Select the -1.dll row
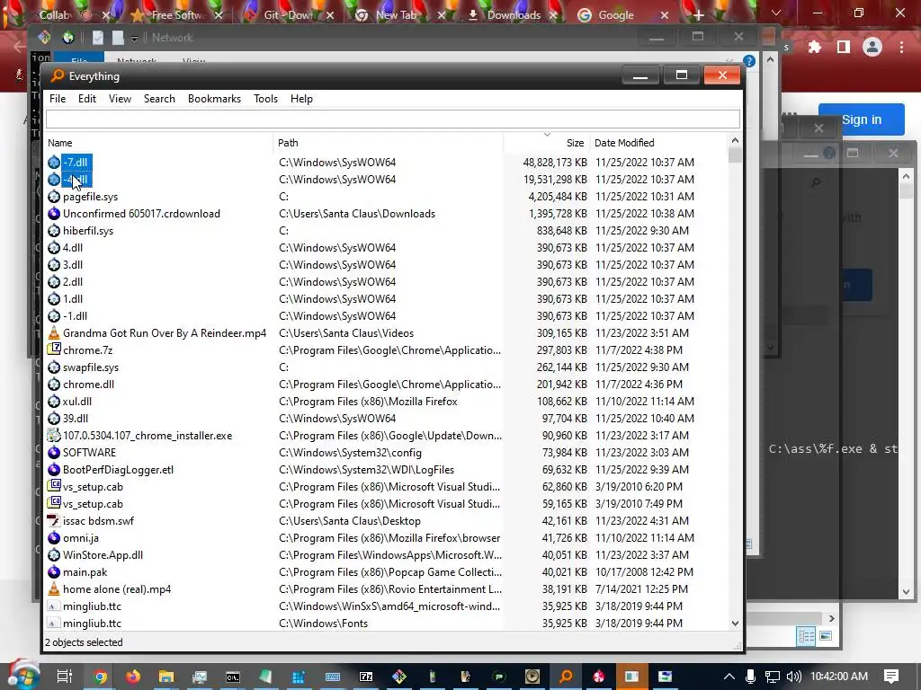Viewport: 921px width, 690px height. [x=386, y=315]
